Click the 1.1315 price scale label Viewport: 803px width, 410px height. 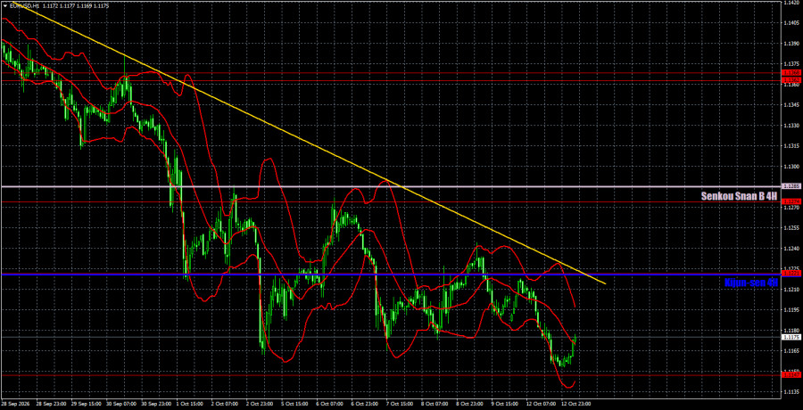click(791, 146)
